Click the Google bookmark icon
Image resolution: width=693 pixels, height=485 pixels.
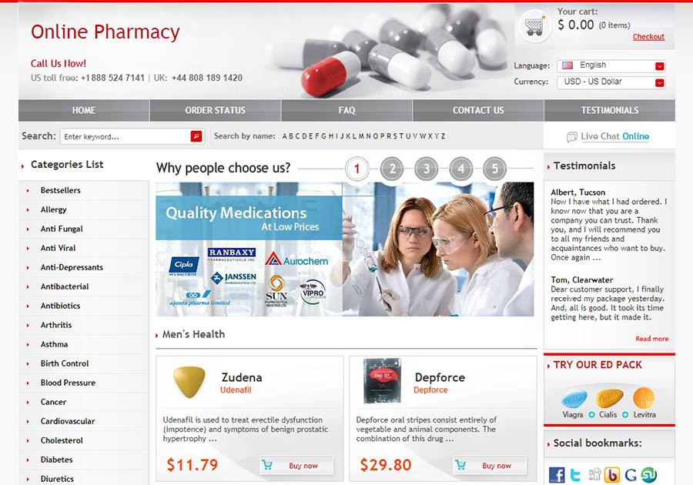tap(631, 475)
